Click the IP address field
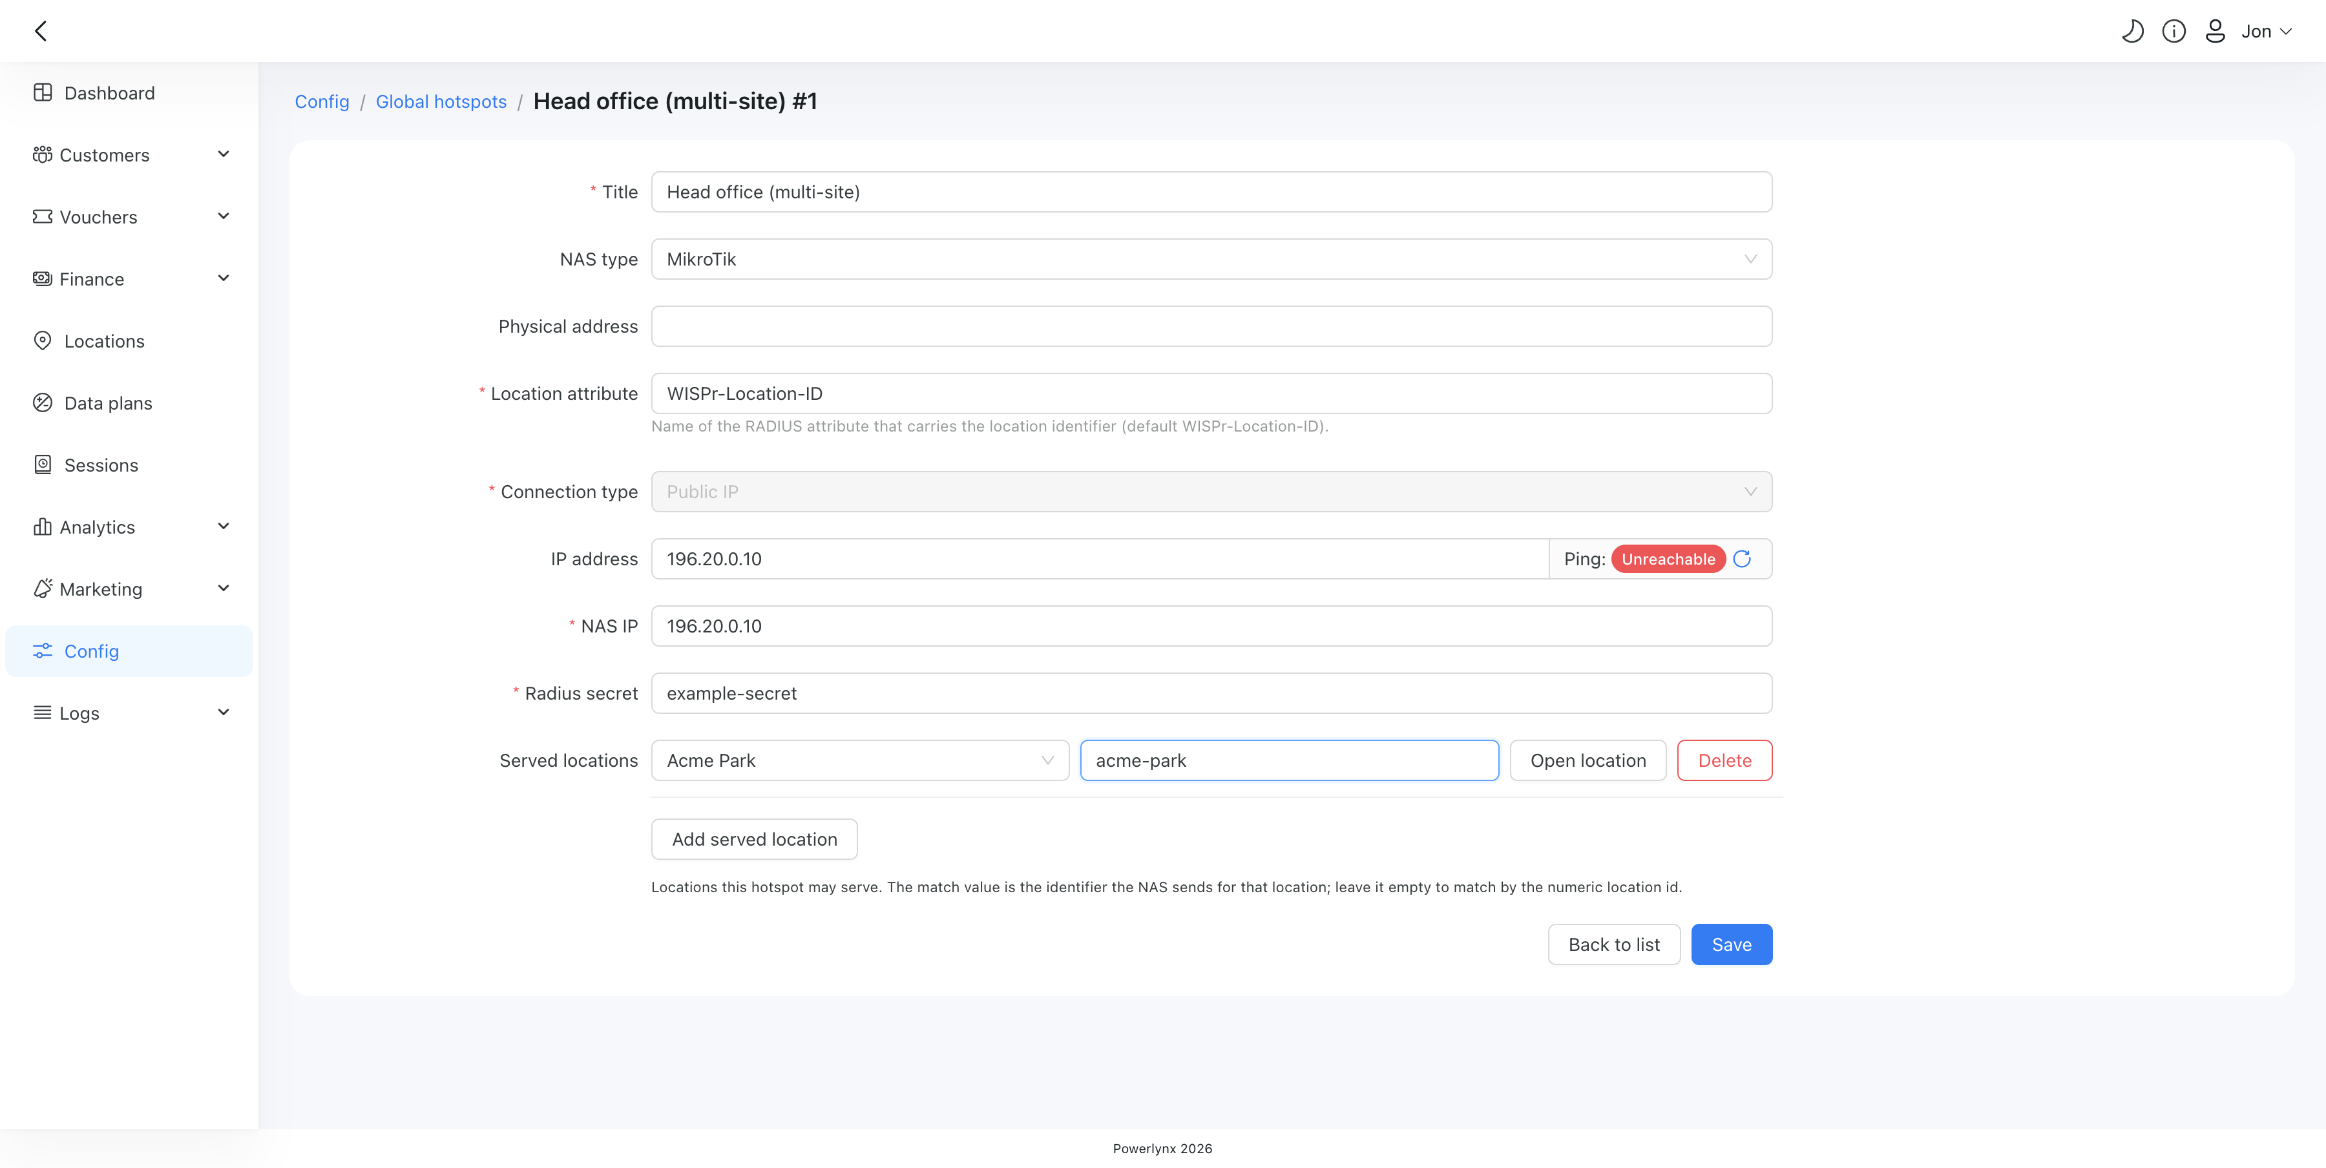 (x=1099, y=559)
